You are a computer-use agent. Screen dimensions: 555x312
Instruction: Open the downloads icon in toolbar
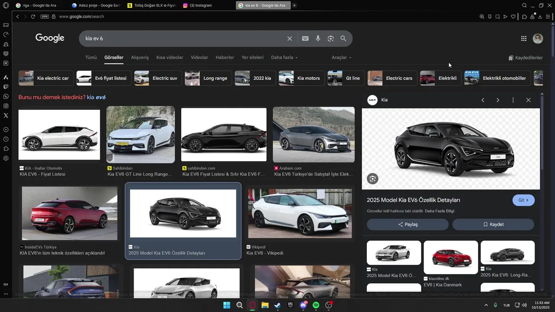click(x=540, y=16)
